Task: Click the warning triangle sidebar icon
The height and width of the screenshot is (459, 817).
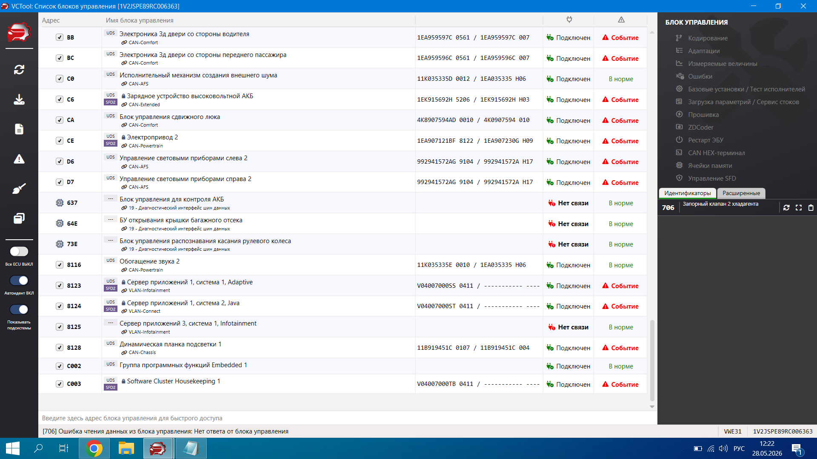Action: pyautogui.click(x=19, y=159)
